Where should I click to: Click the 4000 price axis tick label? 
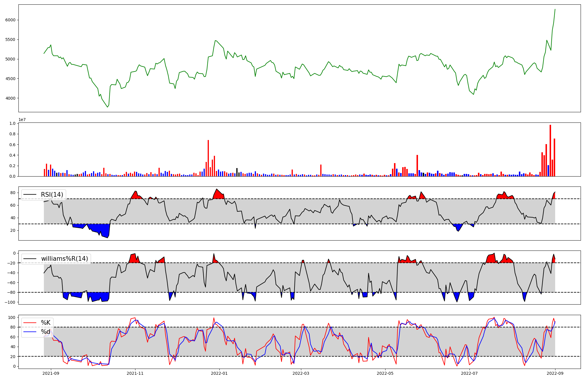click(x=10, y=98)
